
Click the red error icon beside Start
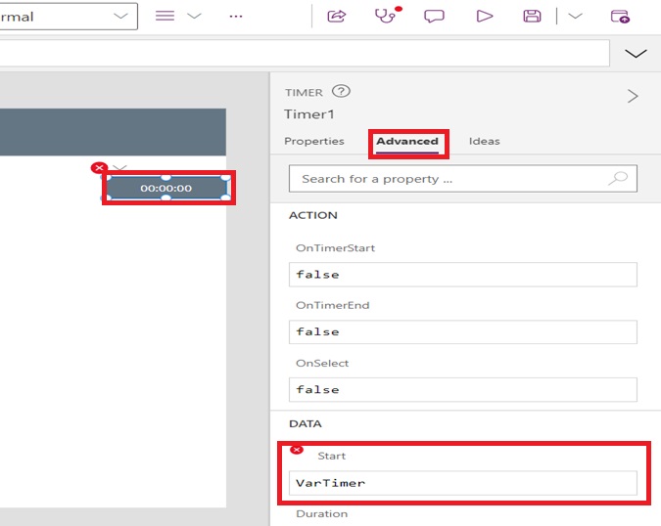coord(297,450)
